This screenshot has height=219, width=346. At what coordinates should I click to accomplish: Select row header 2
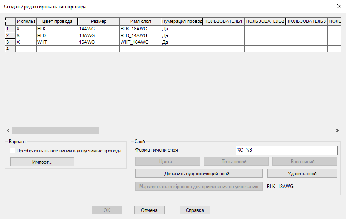click(x=10, y=35)
